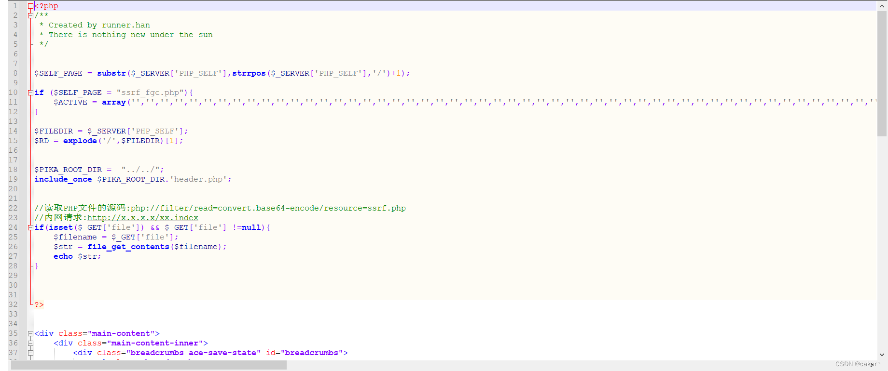Click the 'Created by runner.han' comment
The width and height of the screenshot is (888, 371).
pos(99,25)
